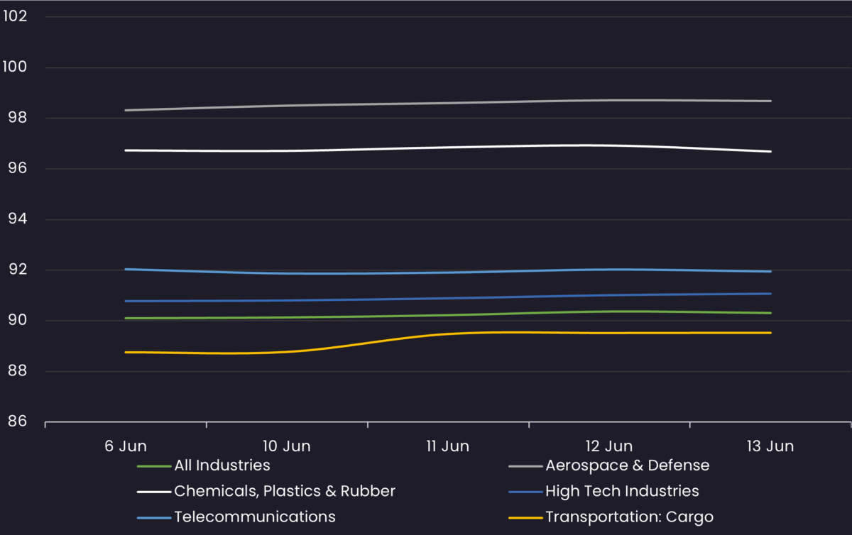Click the 11 Jun axis label
This screenshot has height=535, width=852.
(x=448, y=446)
